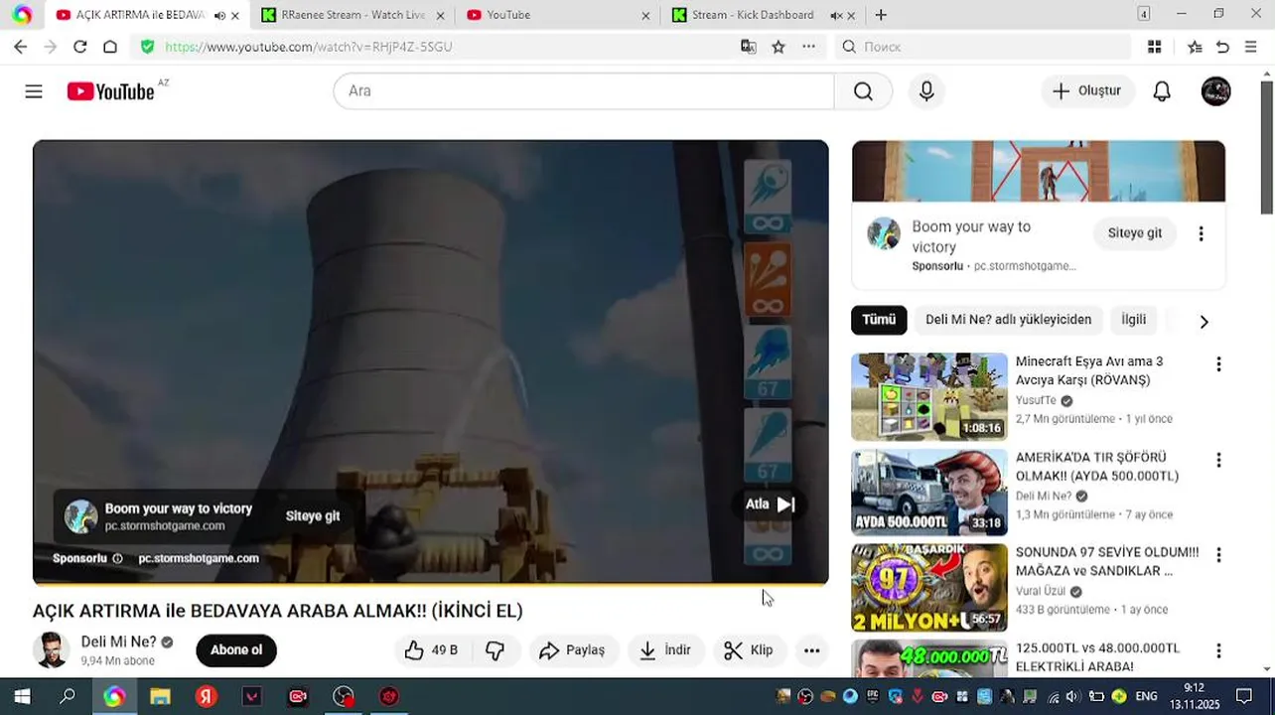Open options for the sponsored ad card

coord(1201,233)
